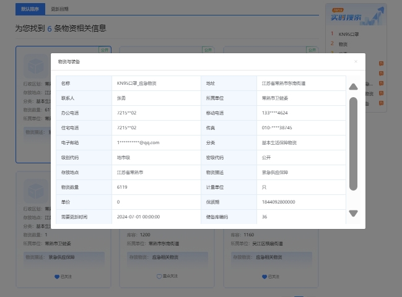Screen dimensions: 402x297
Task: Switch to the 默认排序 tab
Action: tap(30, 9)
